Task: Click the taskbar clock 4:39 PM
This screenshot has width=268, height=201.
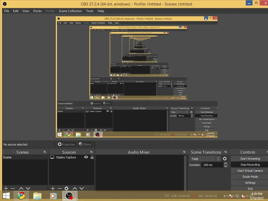Action: tap(256, 194)
